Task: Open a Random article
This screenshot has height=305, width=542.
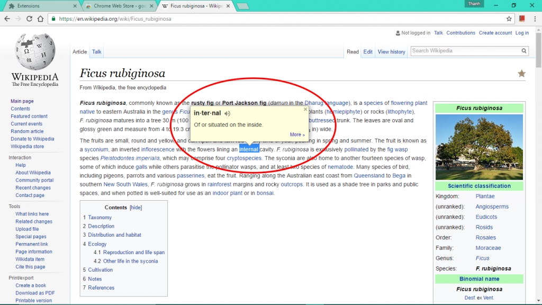Action: click(27, 131)
